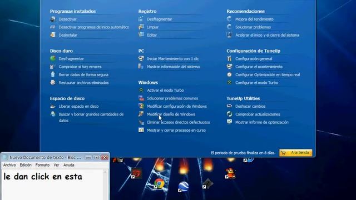The width and height of the screenshot is (356, 200).
Task: Click the Modificar configuración de Windows icon
Action: pyautogui.click(x=141, y=106)
